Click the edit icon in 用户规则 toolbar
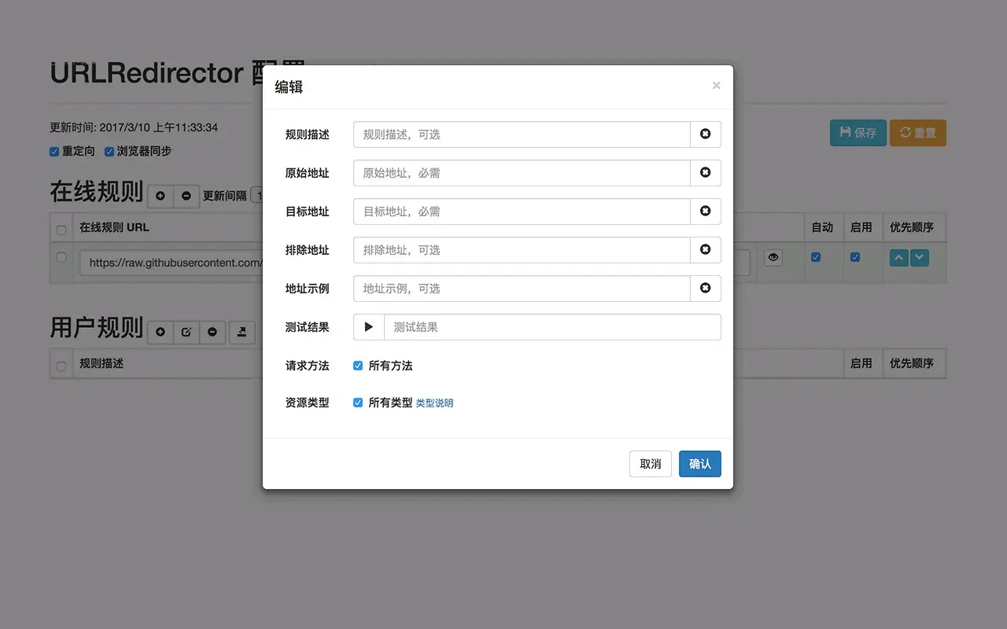The height and width of the screenshot is (629, 1007). (x=186, y=332)
